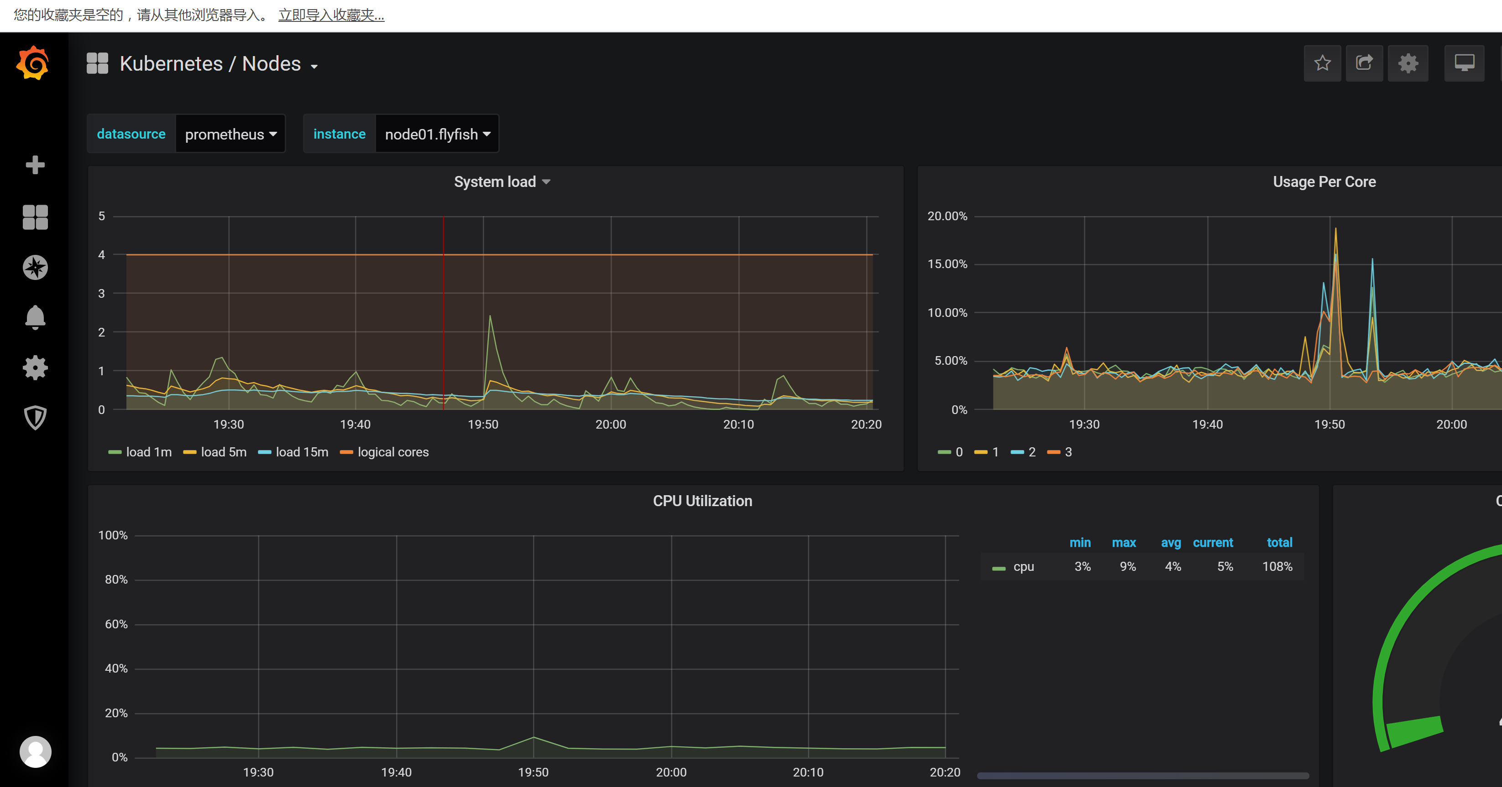The width and height of the screenshot is (1502, 787).
Task: Open the Usage Per Core panel title
Action: [1324, 182]
